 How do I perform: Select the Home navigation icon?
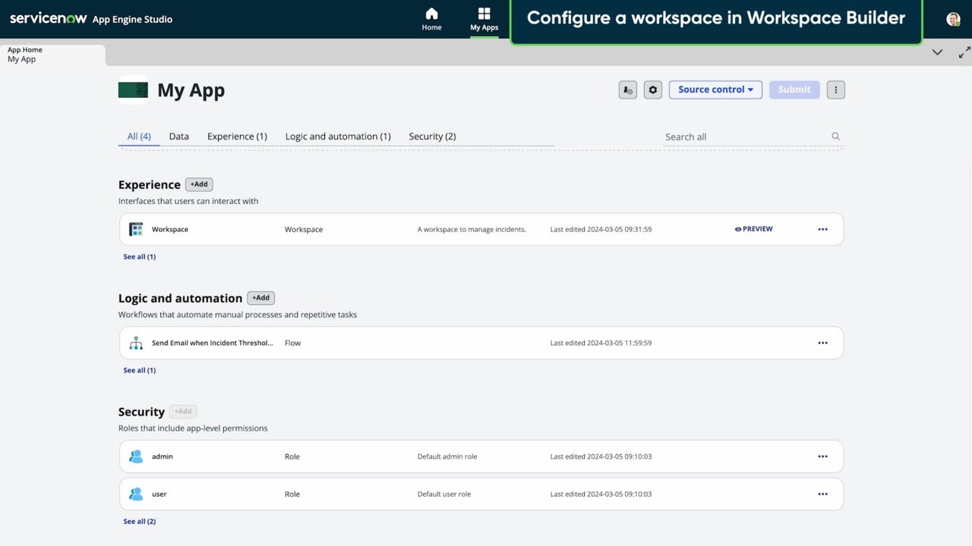point(431,18)
